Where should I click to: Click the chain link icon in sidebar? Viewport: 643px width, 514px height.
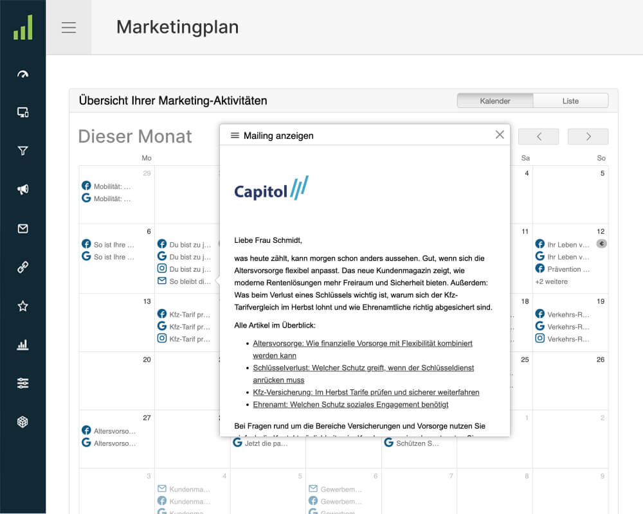tap(23, 267)
